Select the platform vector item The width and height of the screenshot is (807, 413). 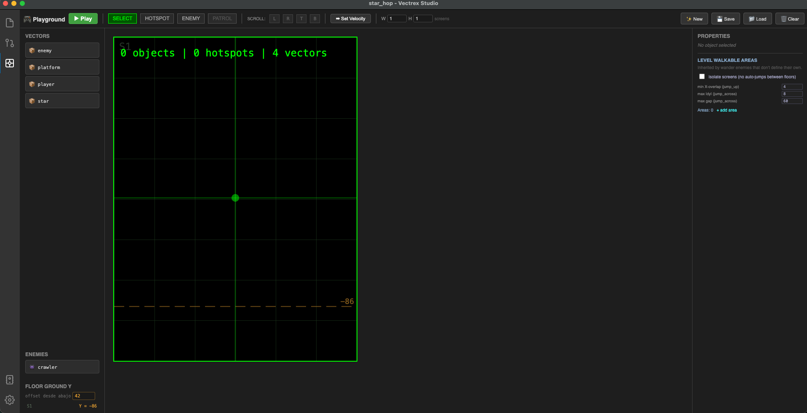tap(62, 67)
